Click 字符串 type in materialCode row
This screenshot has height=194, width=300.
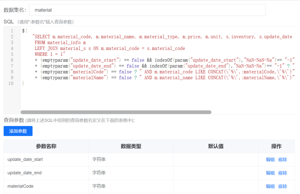(x=99, y=186)
